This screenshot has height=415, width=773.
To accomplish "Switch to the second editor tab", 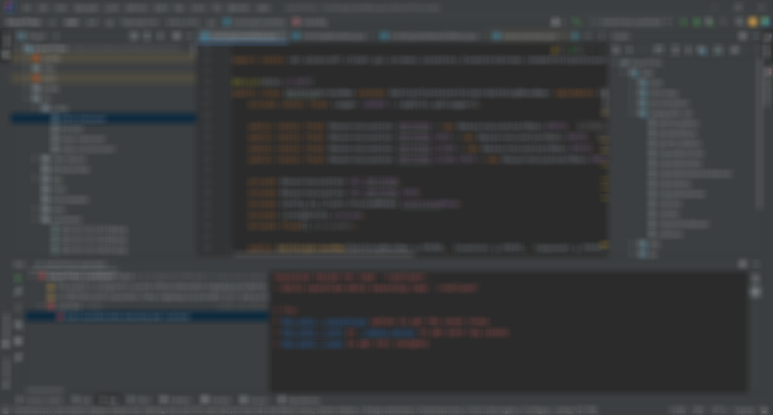I will [334, 36].
